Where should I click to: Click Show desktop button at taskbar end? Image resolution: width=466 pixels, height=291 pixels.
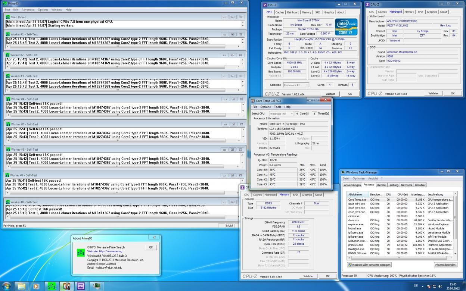pyautogui.click(x=464, y=286)
